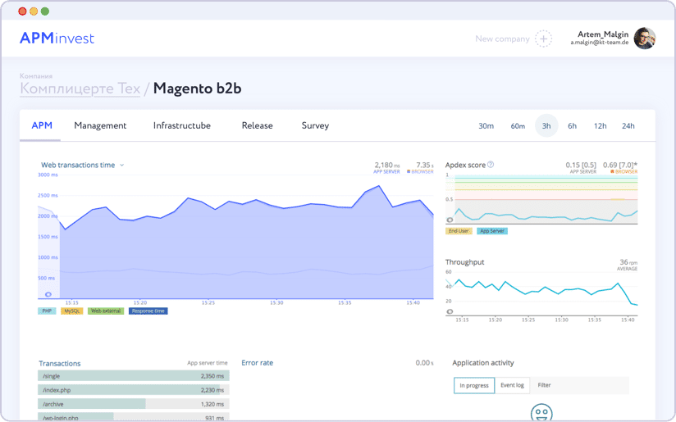Click the APMinvest logo
Viewport: 676px width, 422px height.
tap(57, 39)
